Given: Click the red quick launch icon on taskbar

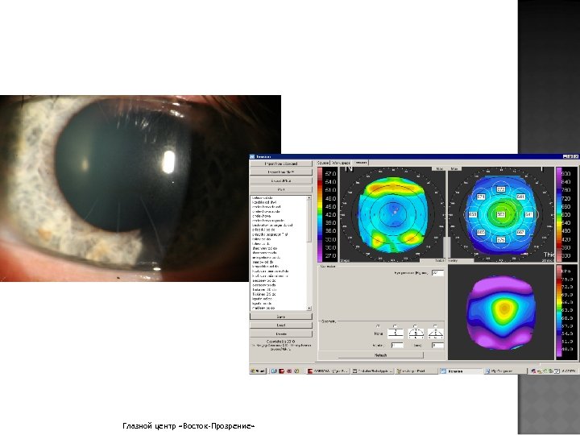Looking at the screenshot, I should pyautogui.click(x=282, y=371).
